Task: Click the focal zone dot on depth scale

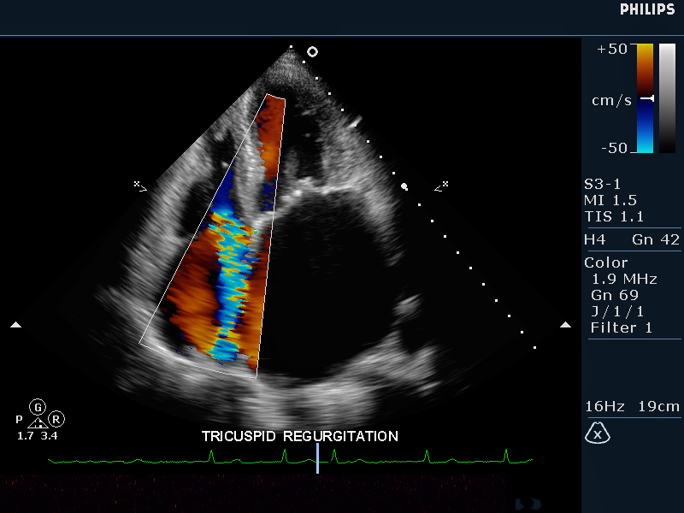Action: pos(404,186)
